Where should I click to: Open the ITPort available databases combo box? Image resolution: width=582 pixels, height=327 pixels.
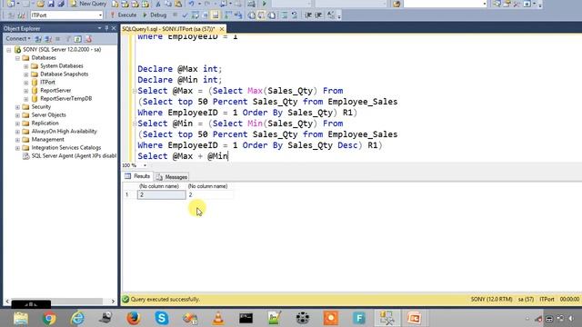click(66, 15)
